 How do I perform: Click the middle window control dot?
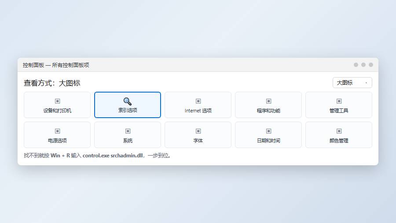[x=363, y=65]
